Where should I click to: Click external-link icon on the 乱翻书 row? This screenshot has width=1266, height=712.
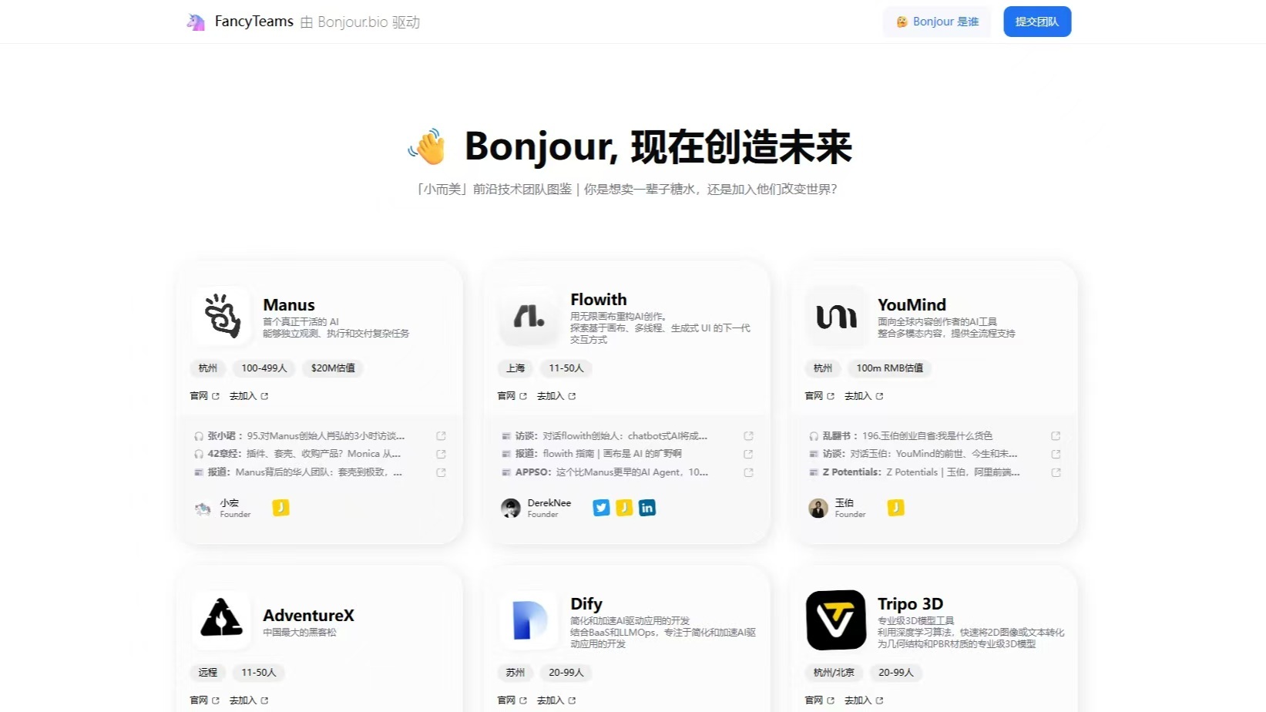[1056, 436]
